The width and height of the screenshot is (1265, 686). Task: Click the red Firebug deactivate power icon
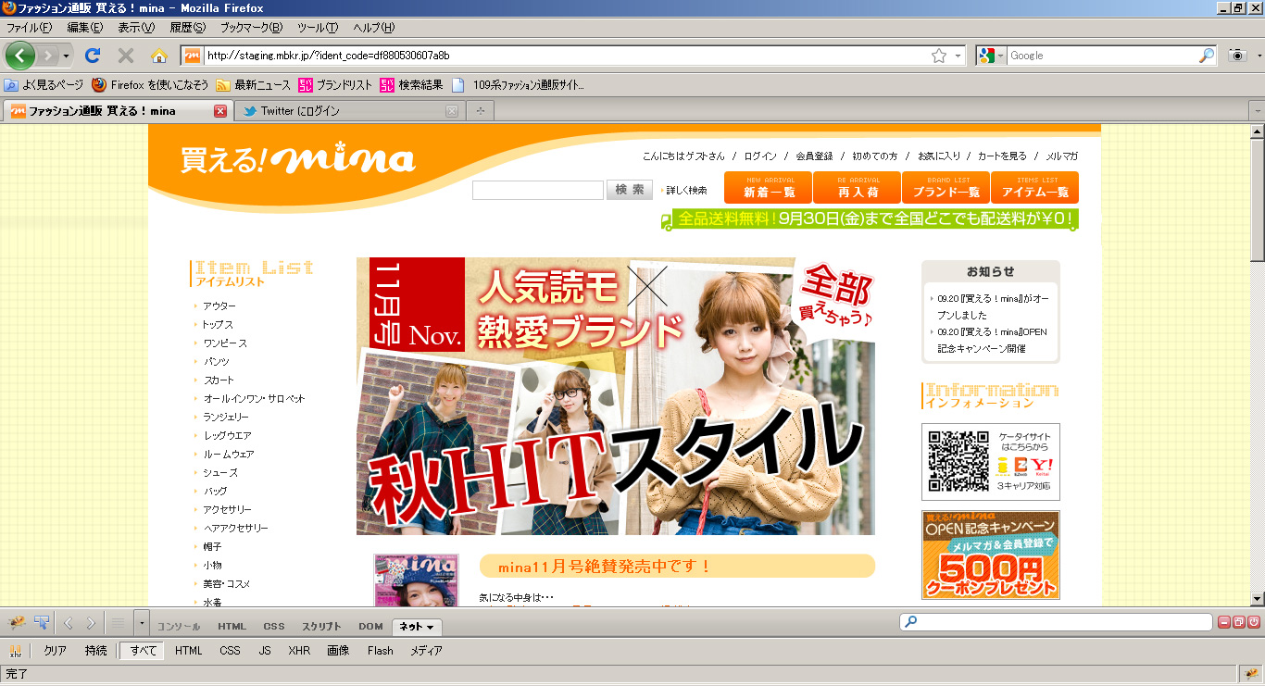[x=1254, y=623]
